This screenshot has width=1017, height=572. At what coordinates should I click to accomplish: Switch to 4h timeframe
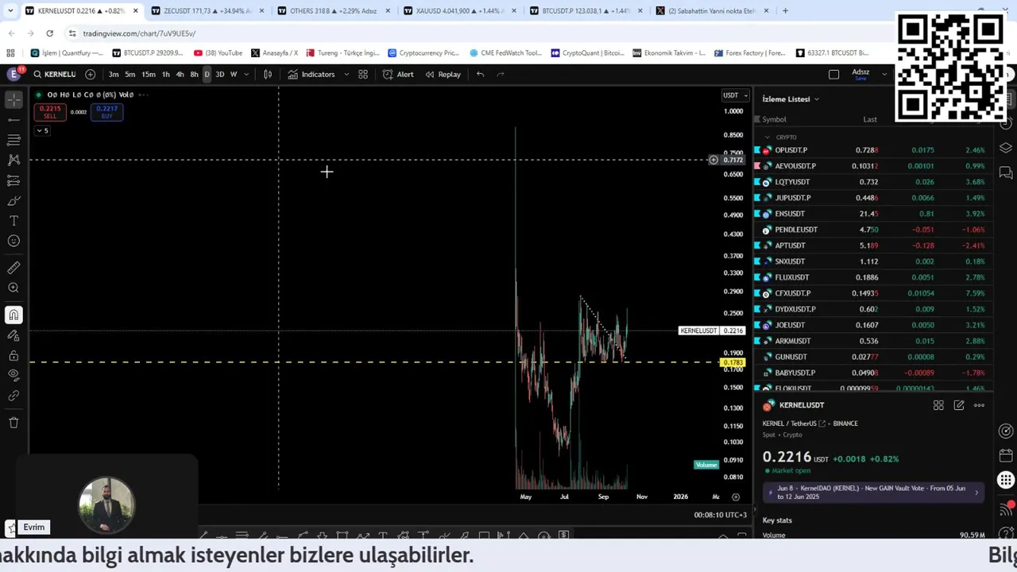pyautogui.click(x=180, y=74)
